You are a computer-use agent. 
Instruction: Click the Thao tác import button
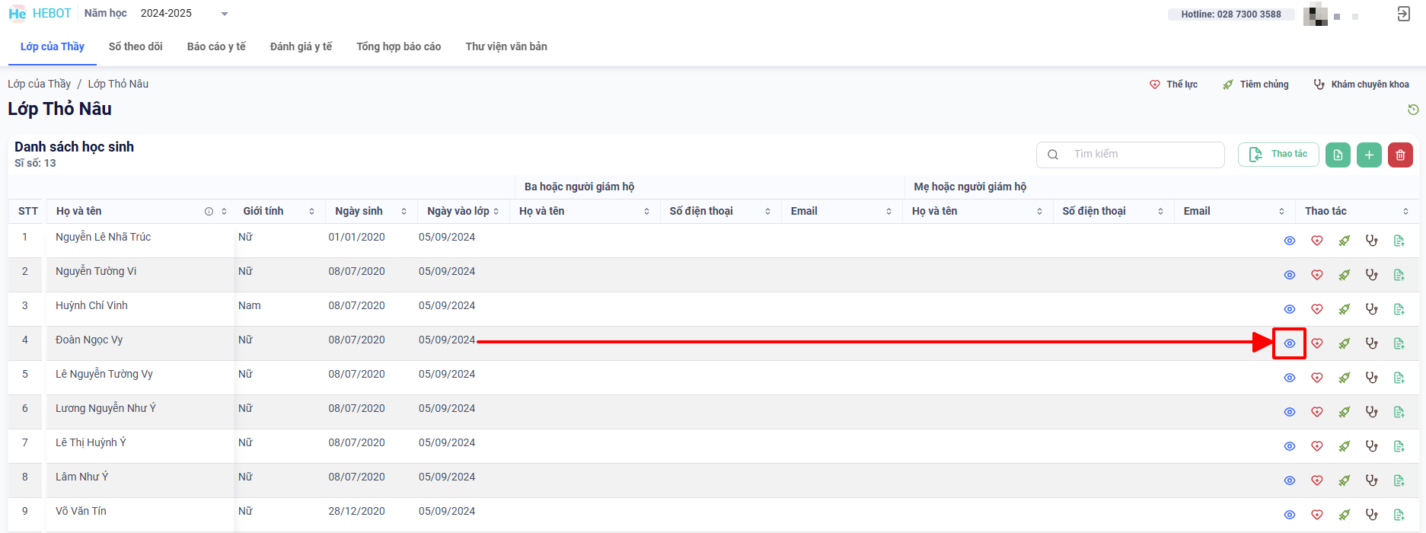pyautogui.click(x=1278, y=155)
